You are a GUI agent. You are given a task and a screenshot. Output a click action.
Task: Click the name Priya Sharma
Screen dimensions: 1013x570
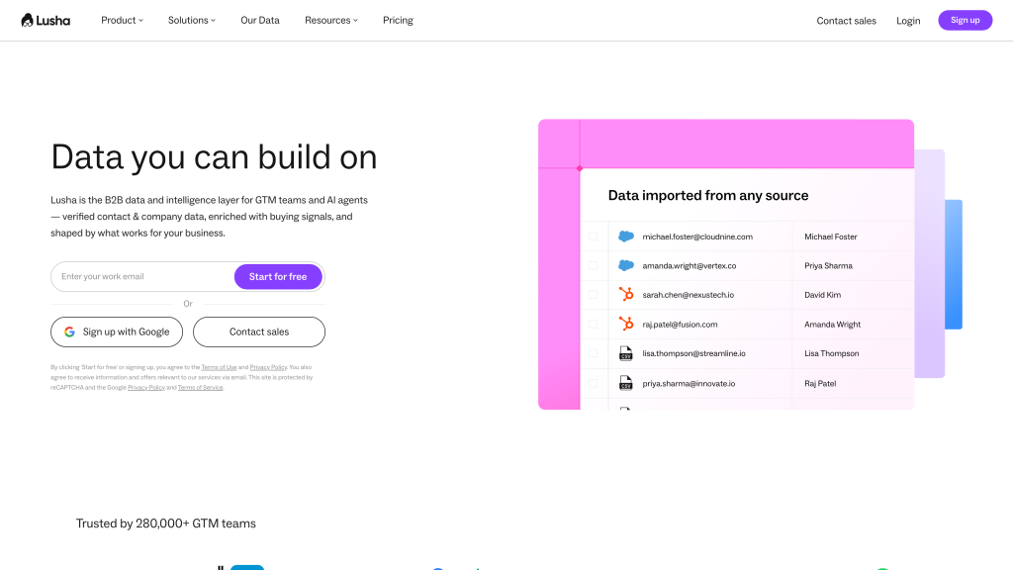[828, 265]
